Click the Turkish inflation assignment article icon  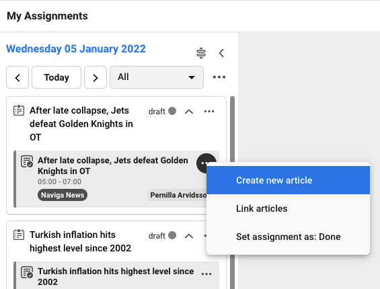(x=27, y=272)
